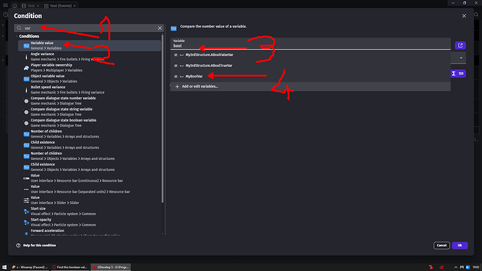The image size is (482, 271).
Task: Open Help for this condition
Action: tap(36, 245)
